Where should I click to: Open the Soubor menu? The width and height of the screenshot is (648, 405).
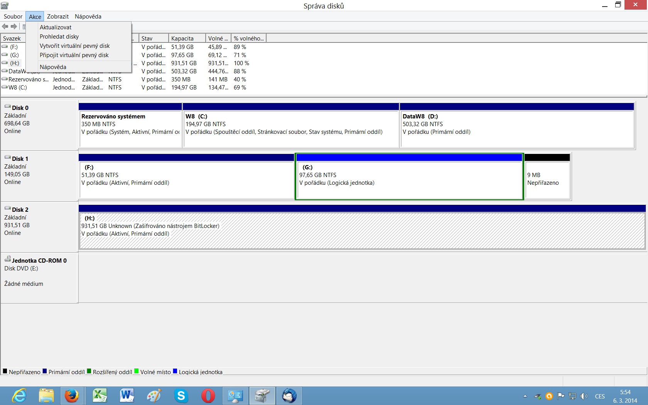click(x=13, y=17)
